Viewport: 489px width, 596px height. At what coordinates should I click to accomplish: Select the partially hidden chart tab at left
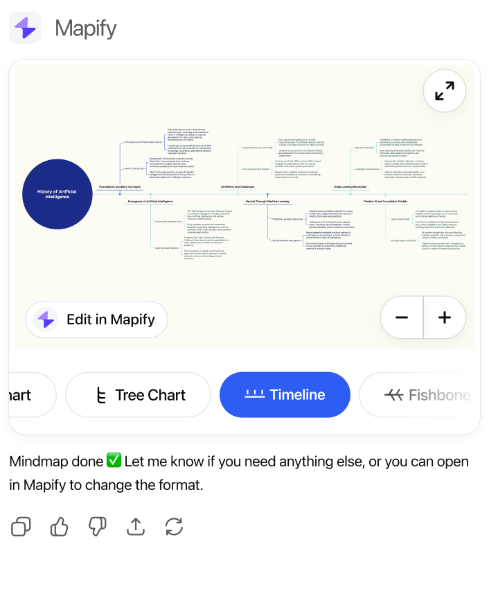(x=28, y=395)
